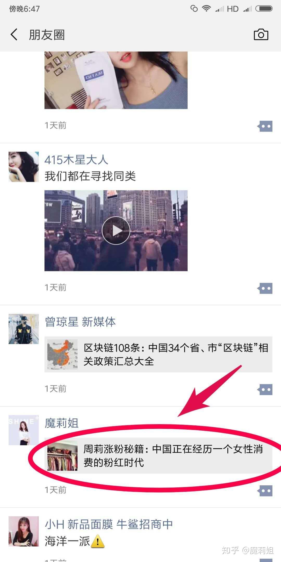Open the name link 415木星大人
The height and width of the screenshot is (562, 281).
pyautogui.click(x=76, y=160)
